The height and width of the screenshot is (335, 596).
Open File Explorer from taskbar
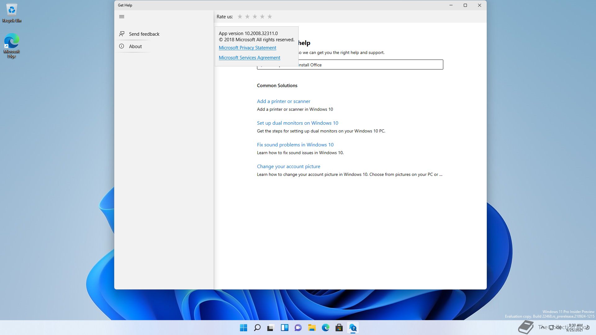(312, 328)
